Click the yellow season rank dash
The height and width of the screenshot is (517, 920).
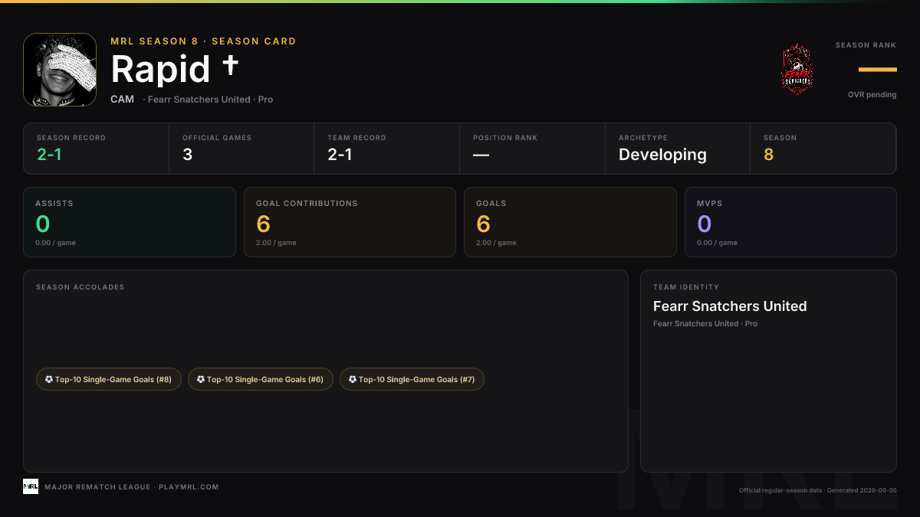click(x=878, y=70)
